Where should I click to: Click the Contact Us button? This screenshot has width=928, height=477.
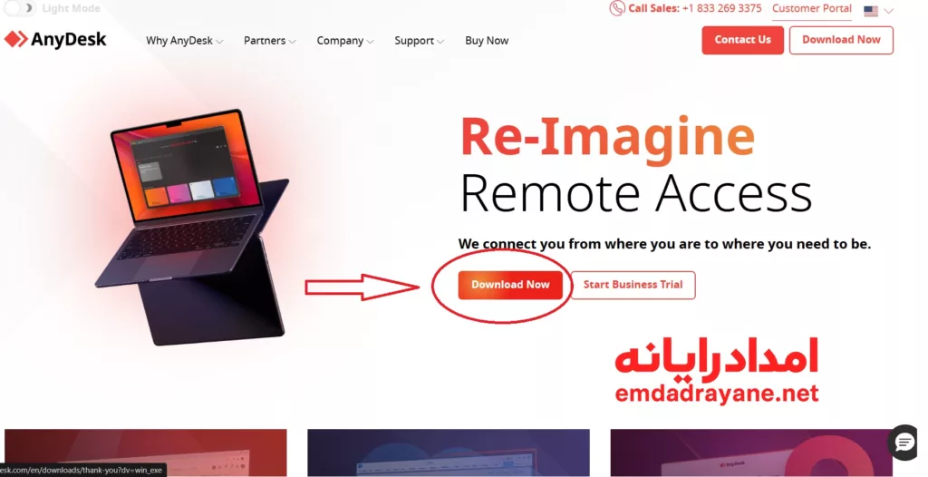[743, 40]
